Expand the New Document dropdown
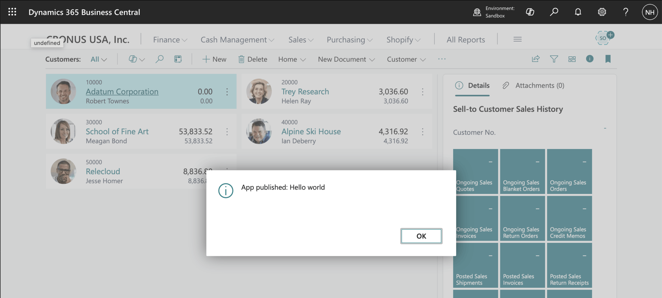The image size is (662, 298). tap(346, 59)
